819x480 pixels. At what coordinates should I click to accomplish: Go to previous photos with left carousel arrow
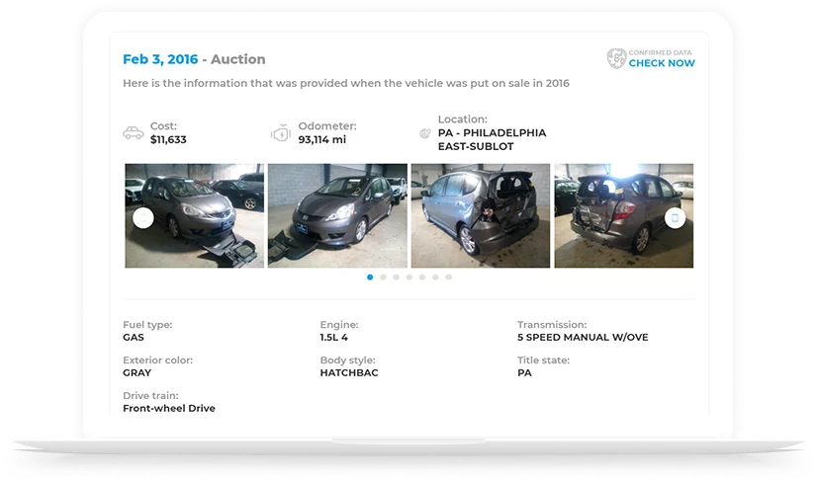pyautogui.click(x=143, y=217)
